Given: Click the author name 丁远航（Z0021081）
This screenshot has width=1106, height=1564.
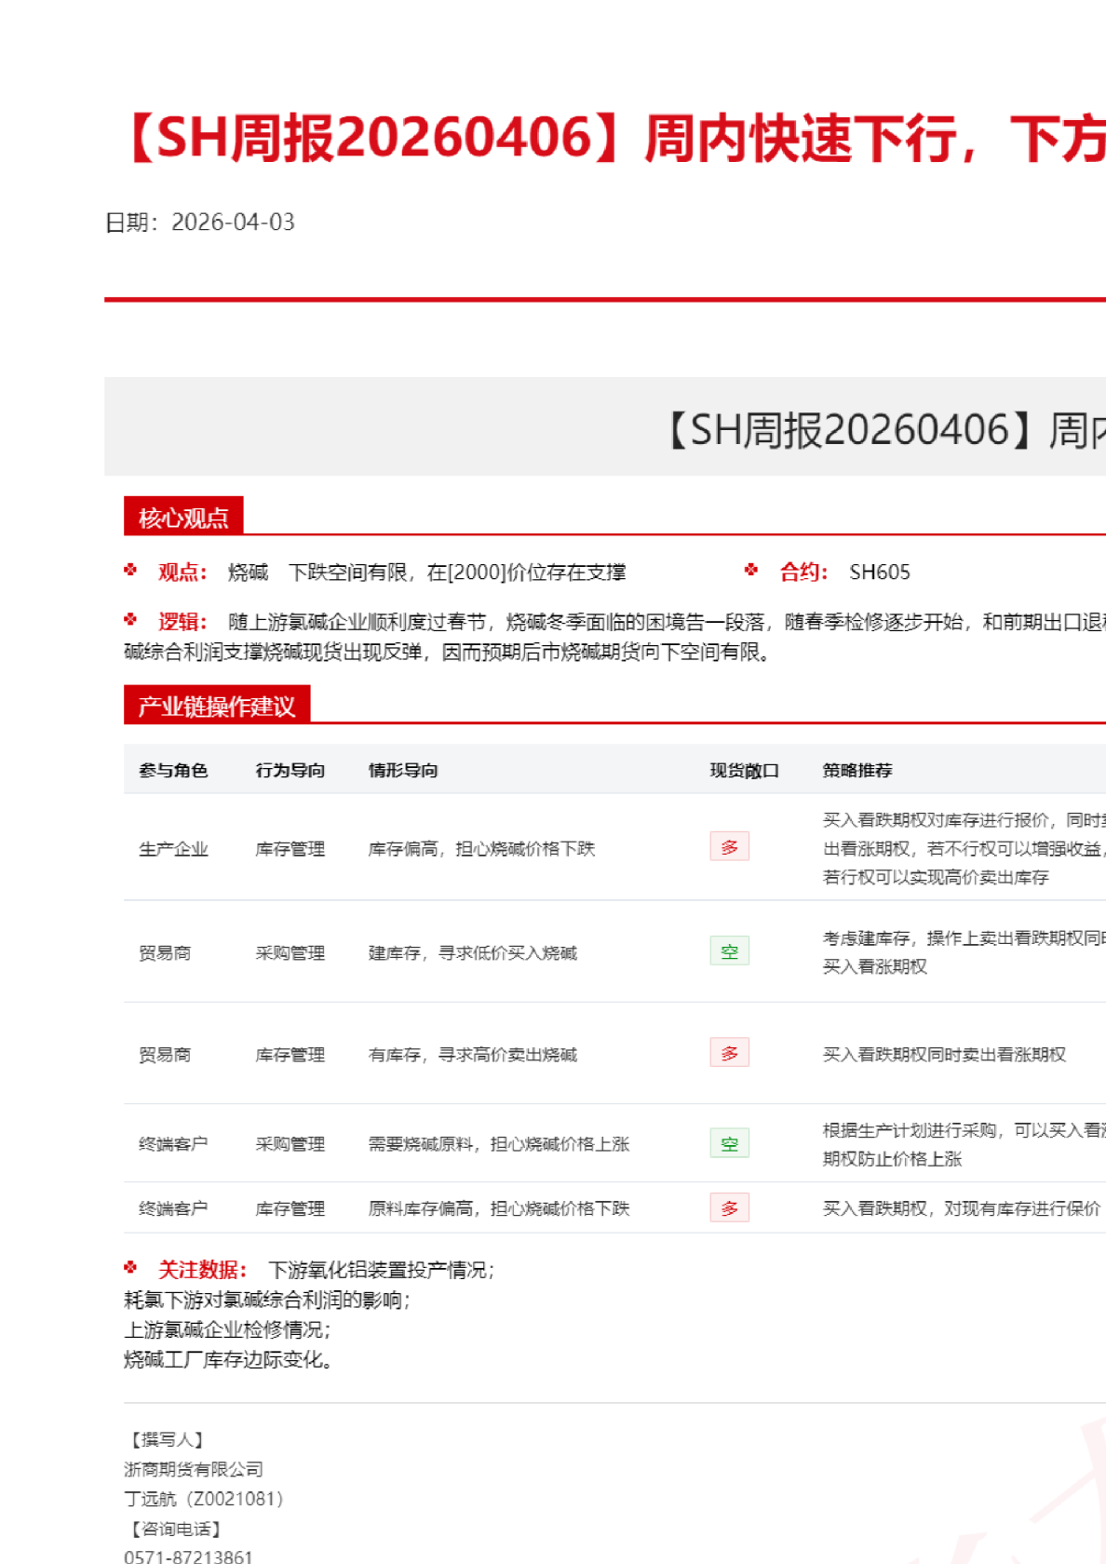Looking at the screenshot, I should [204, 1499].
